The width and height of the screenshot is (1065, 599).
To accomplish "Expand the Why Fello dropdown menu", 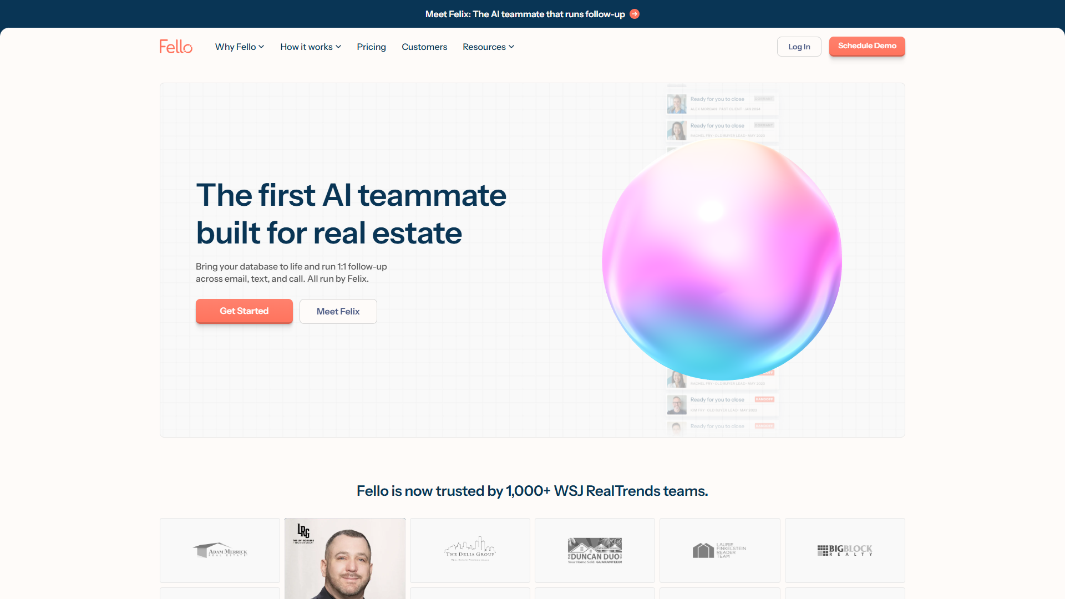I will pos(240,47).
